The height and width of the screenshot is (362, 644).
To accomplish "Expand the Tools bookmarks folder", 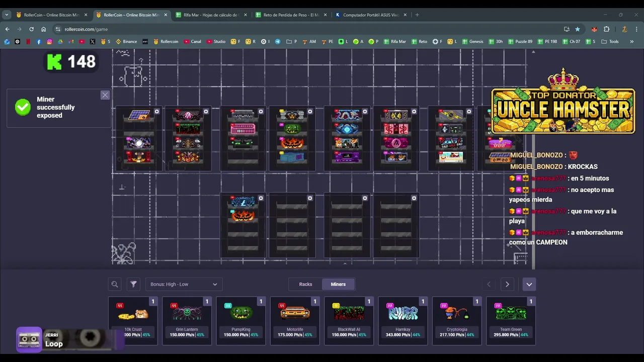I will pyautogui.click(x=610, y=42).
